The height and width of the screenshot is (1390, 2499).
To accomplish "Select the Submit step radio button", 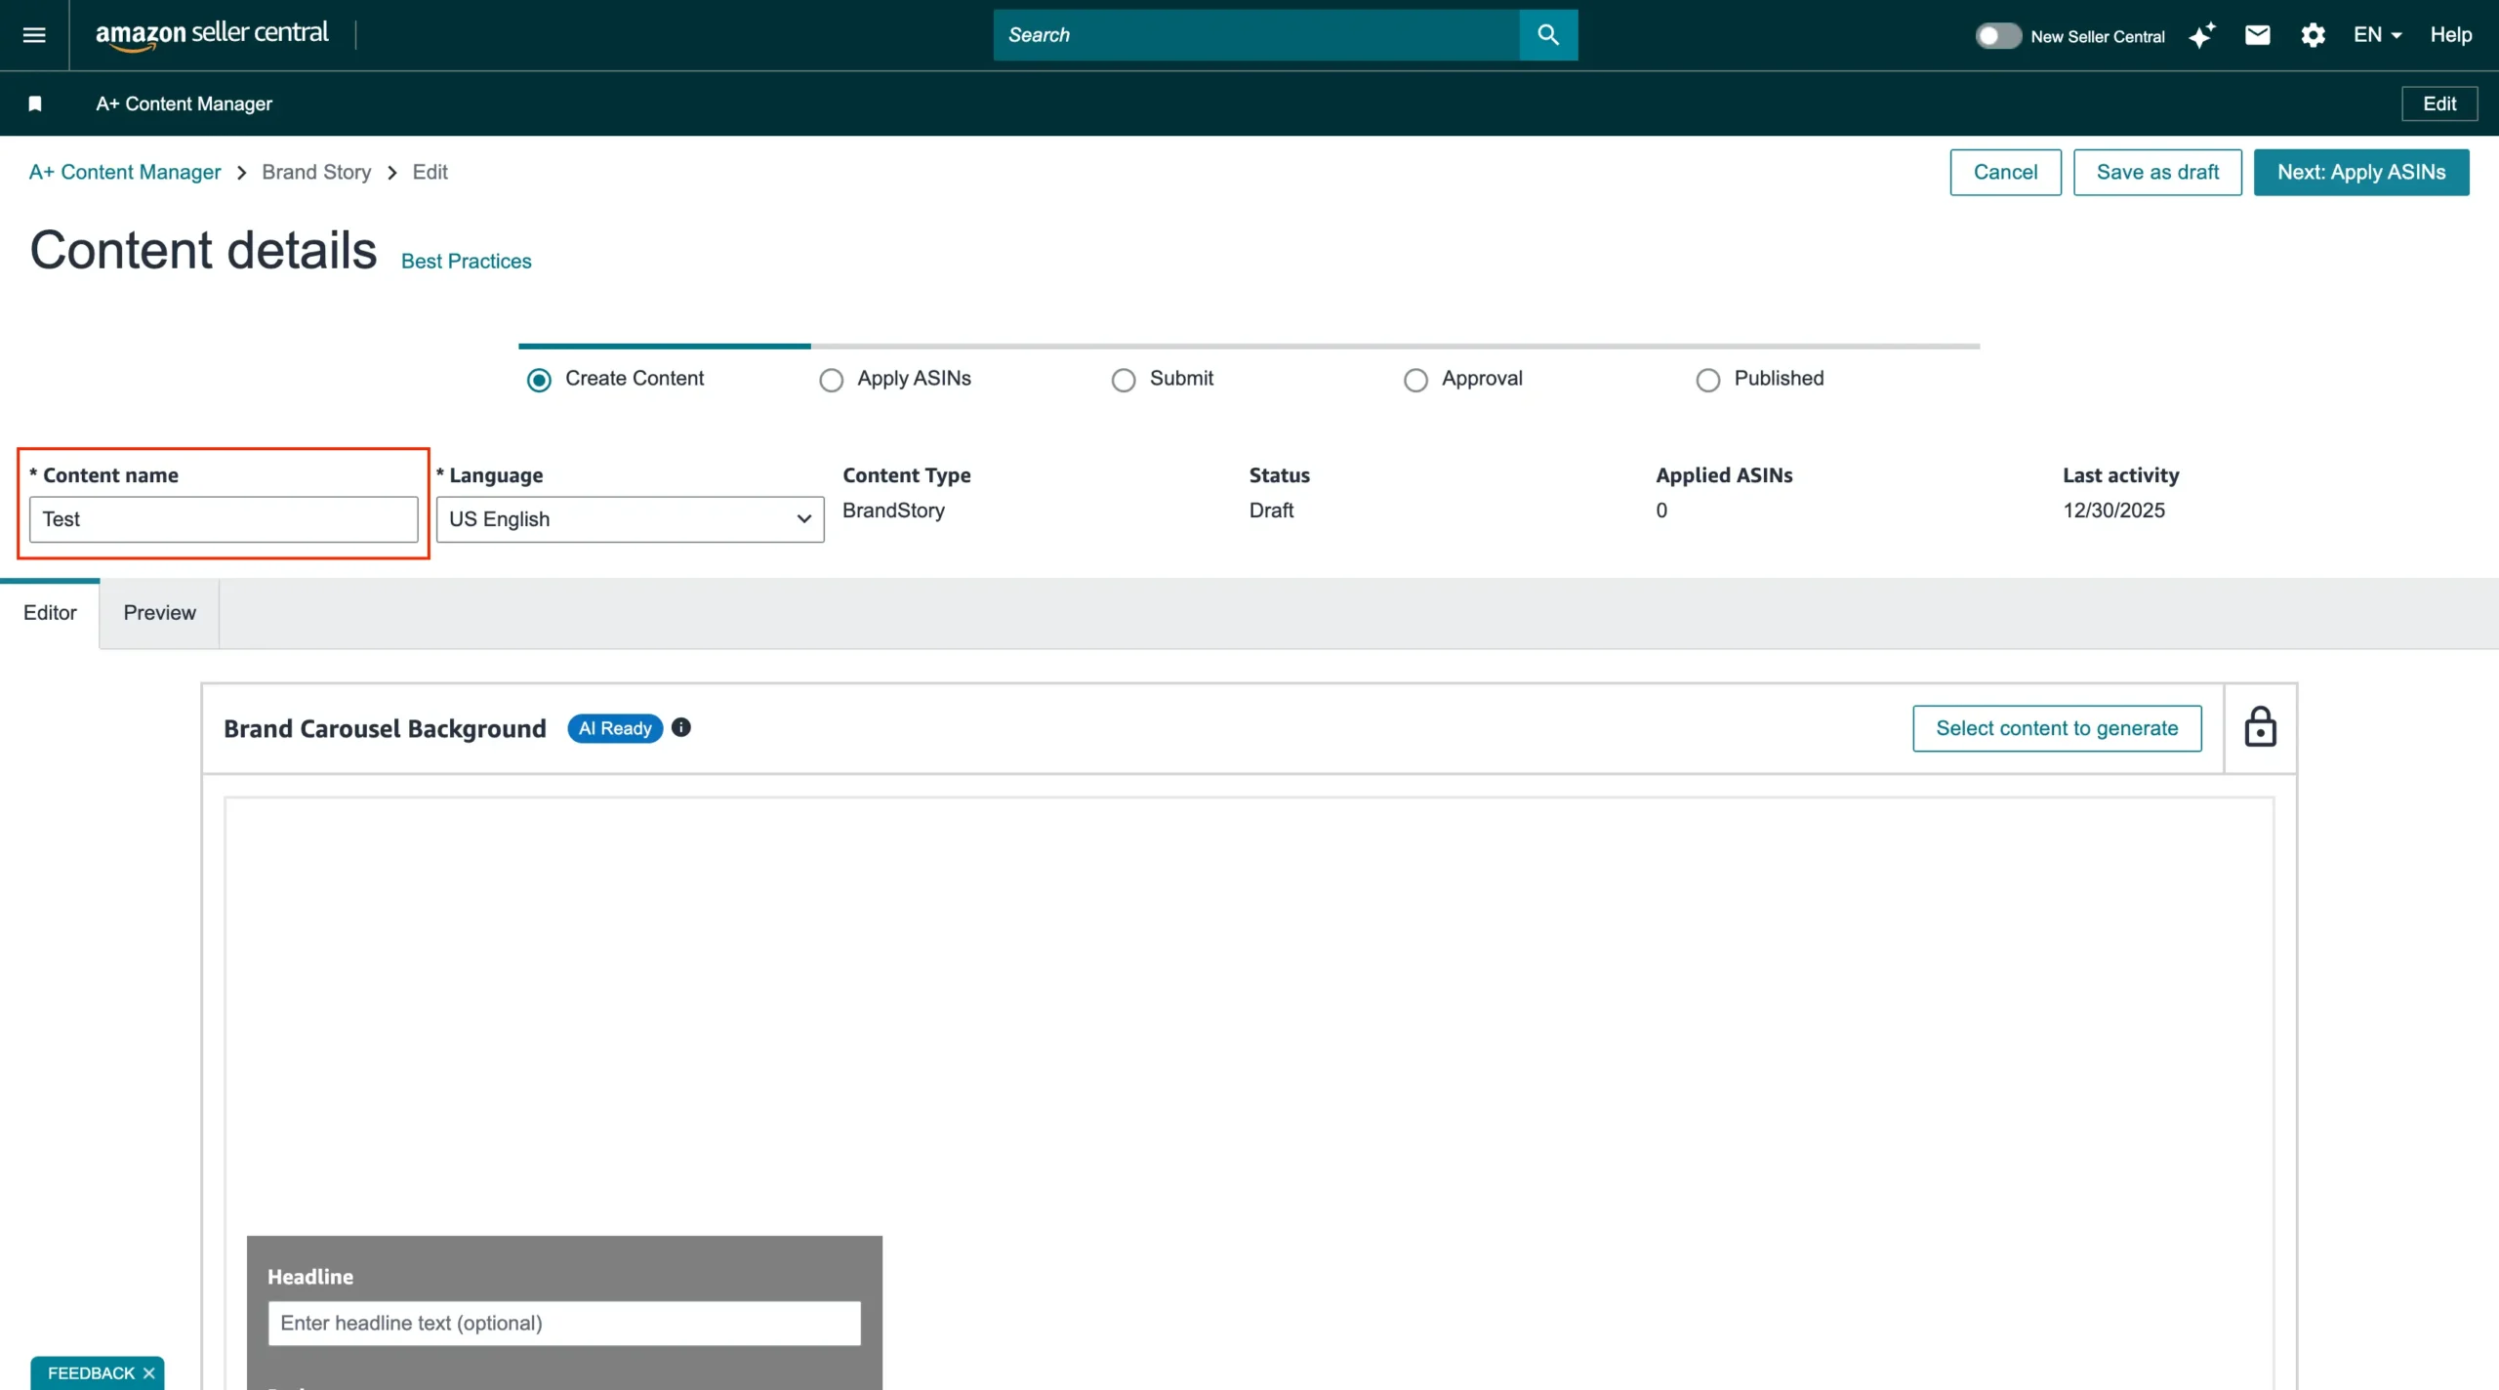I will [x=1124, y=380].
